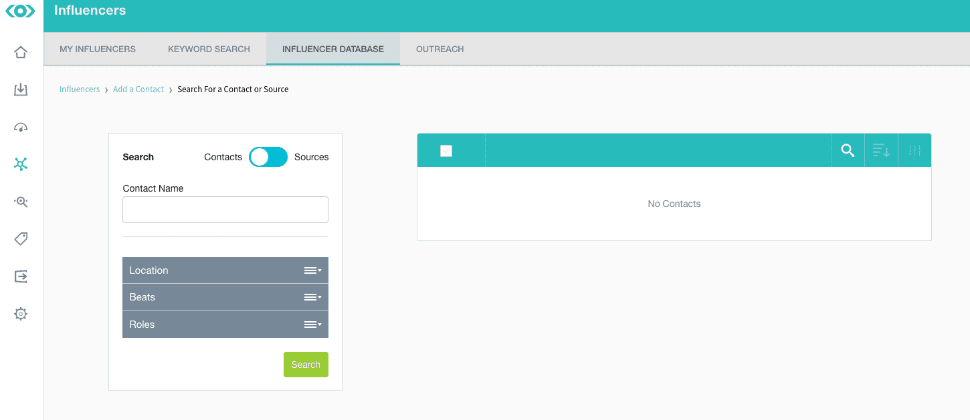
Task: Switch to the My Influencers tab
Action: click(98, 49)
